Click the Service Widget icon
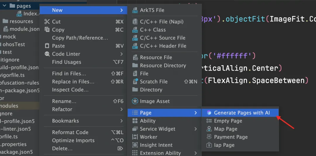 (x=135, y=129)
